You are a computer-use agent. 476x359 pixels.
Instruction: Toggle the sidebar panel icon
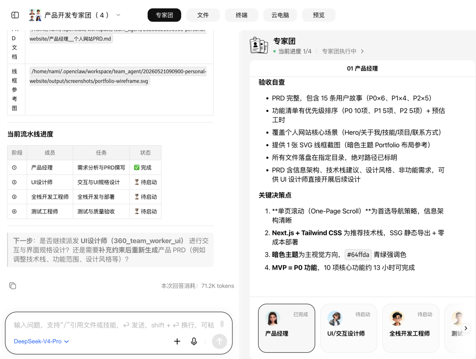pyautogui.click(x=15, y=15)
